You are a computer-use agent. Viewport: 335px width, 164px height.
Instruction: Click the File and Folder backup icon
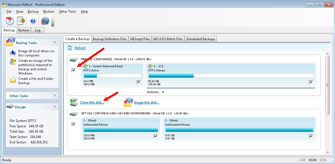13,80
